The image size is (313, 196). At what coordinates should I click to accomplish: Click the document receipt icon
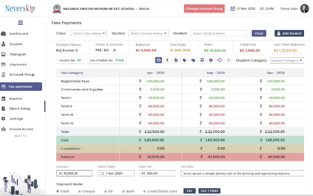coord(176,60)
